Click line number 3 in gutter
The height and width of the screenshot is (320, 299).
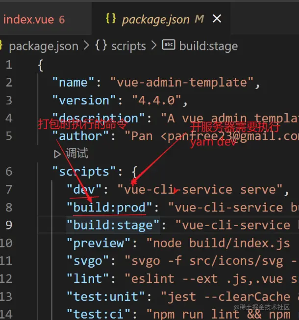(9, 100)
